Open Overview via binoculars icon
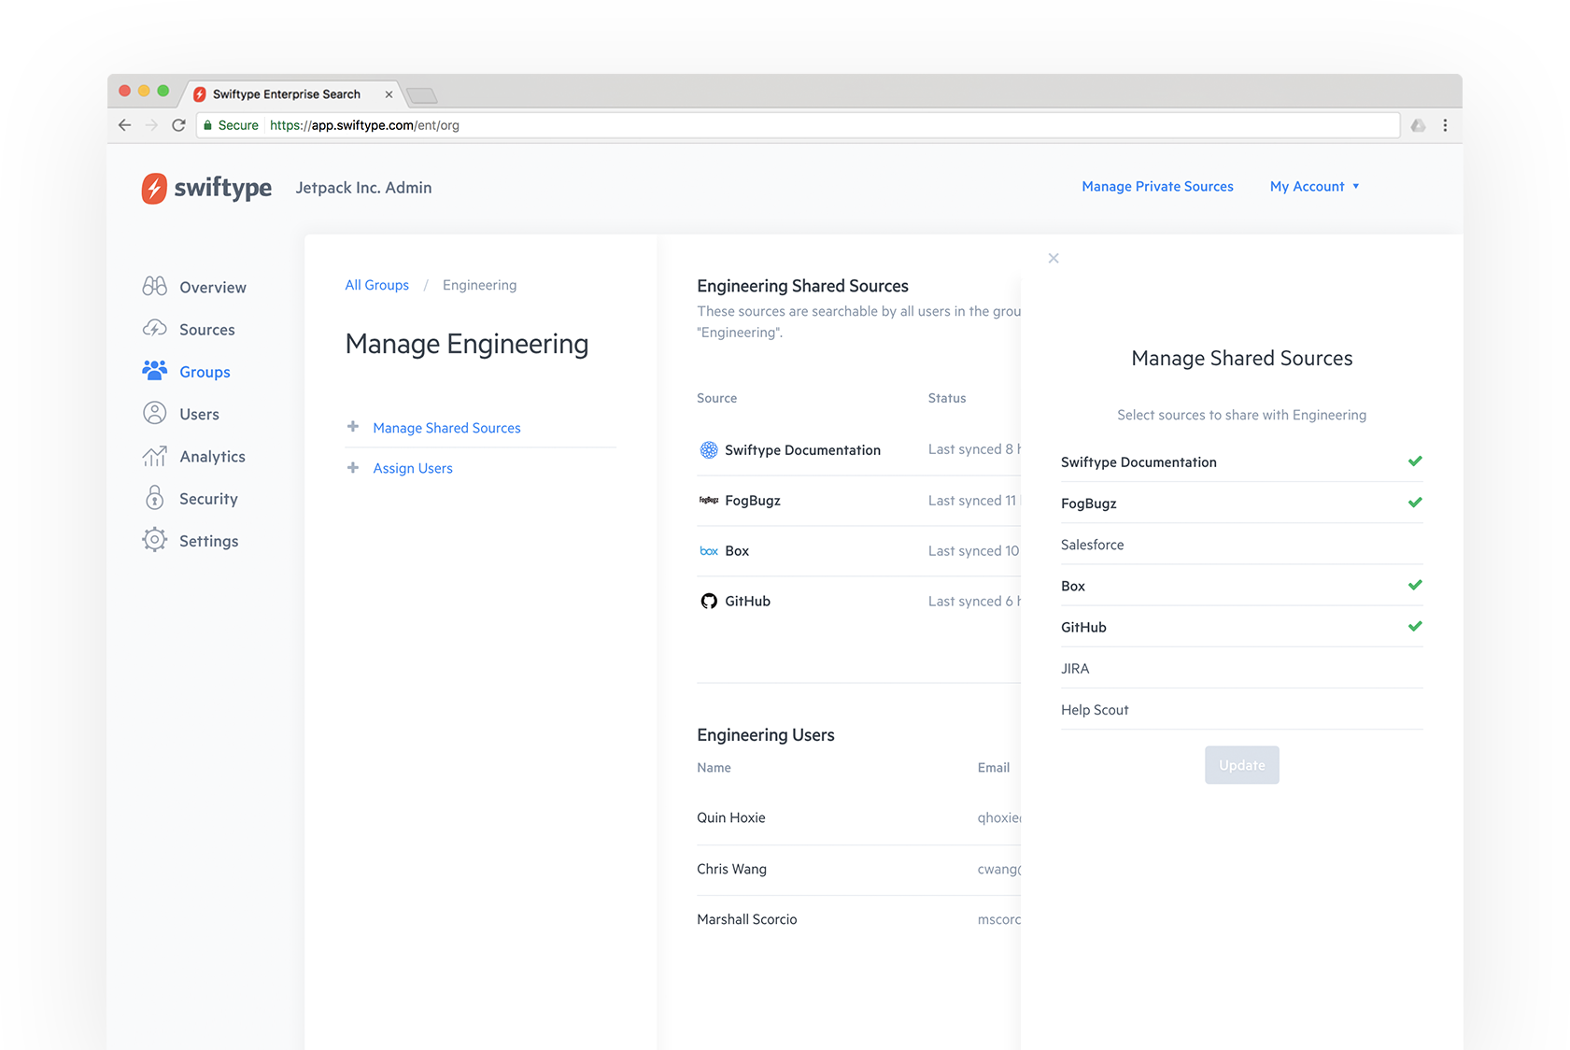Viewport: 1570px width, 1050px height. (155, 287)
